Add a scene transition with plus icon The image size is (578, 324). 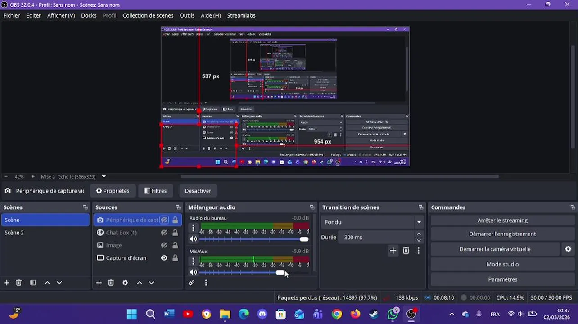coord(393,251)
